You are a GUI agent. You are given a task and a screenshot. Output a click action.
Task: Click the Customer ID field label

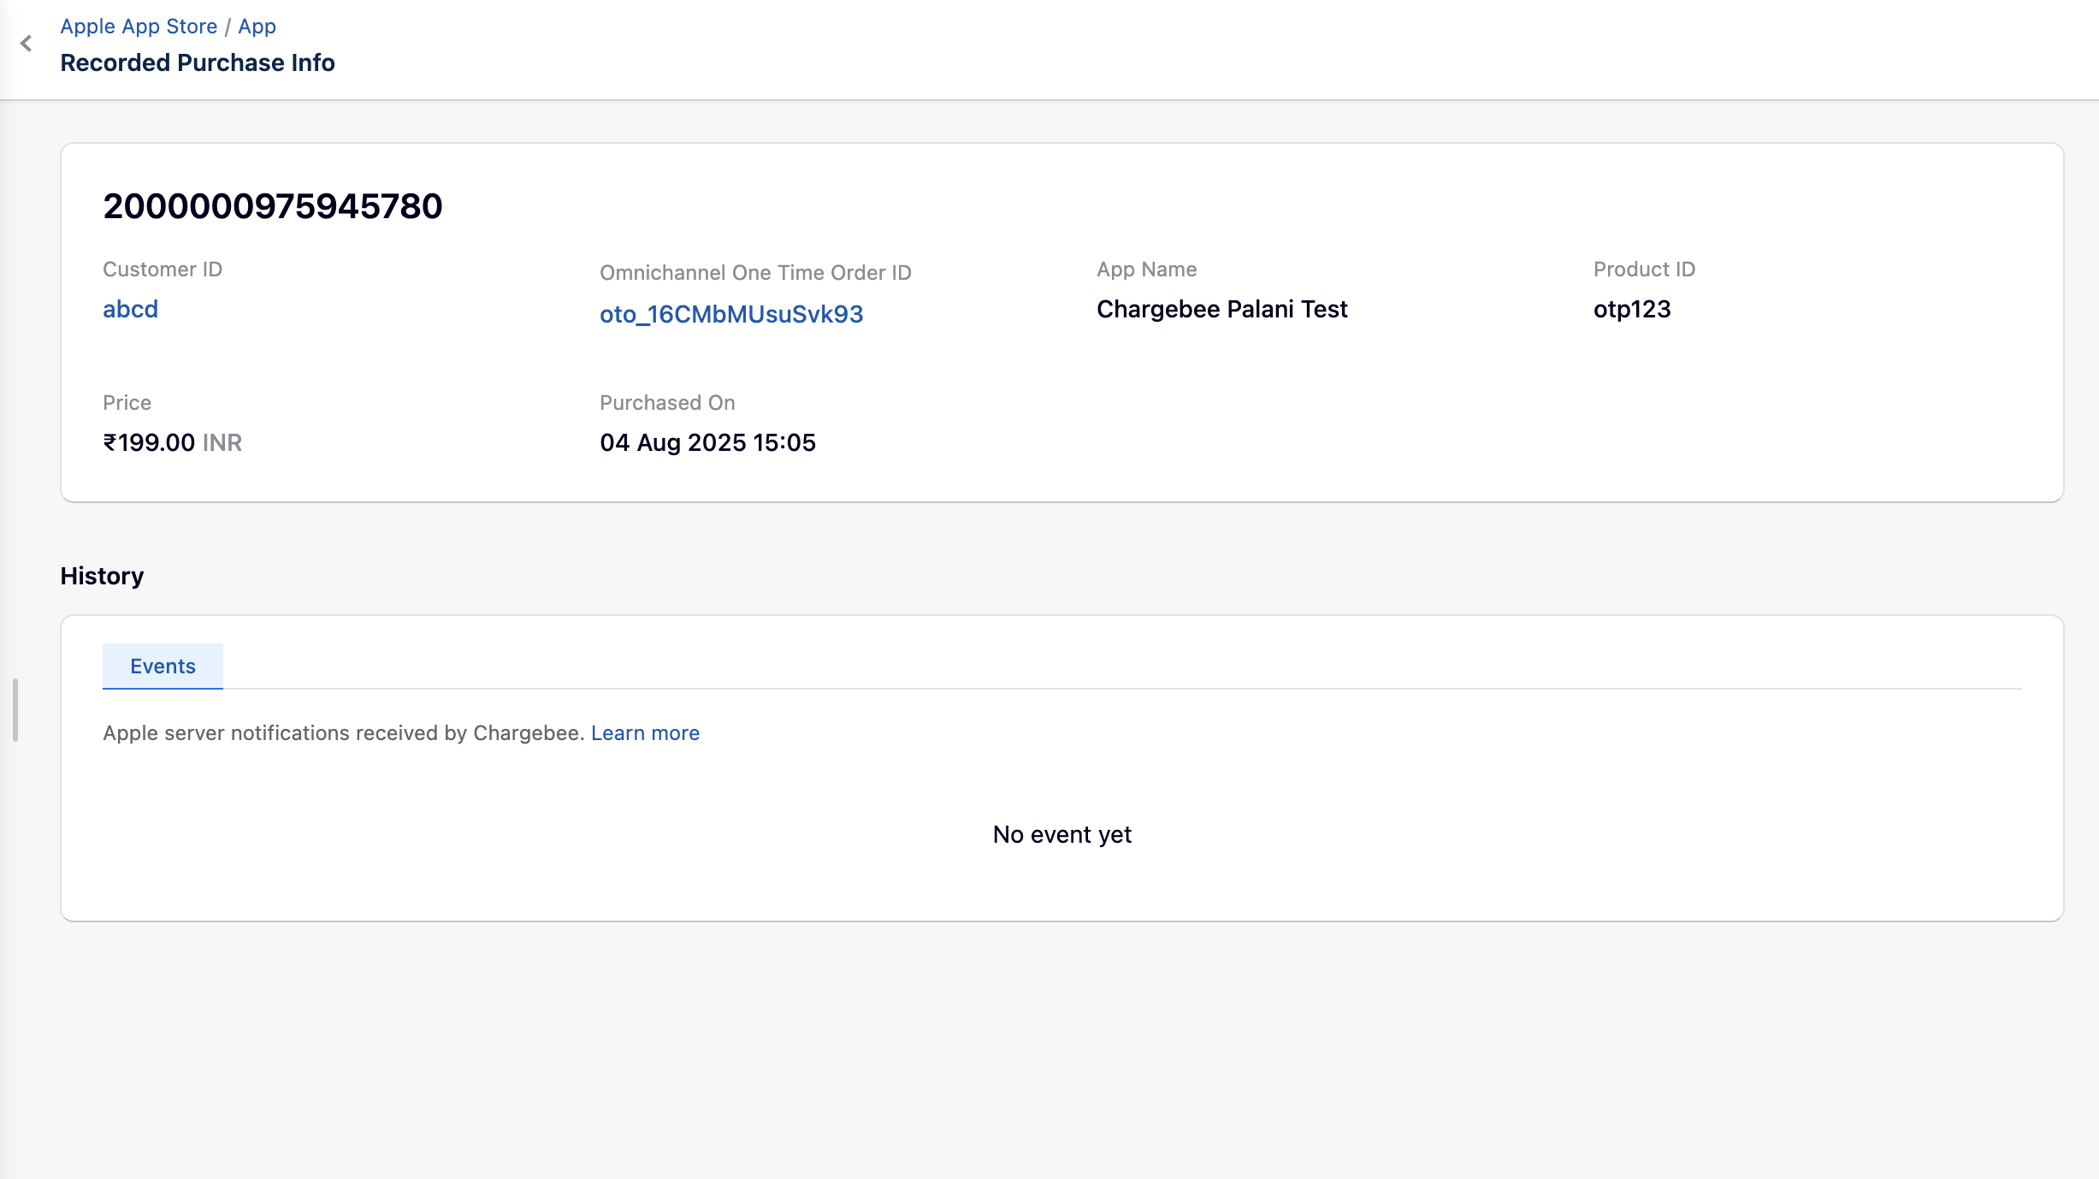(163, 270)
